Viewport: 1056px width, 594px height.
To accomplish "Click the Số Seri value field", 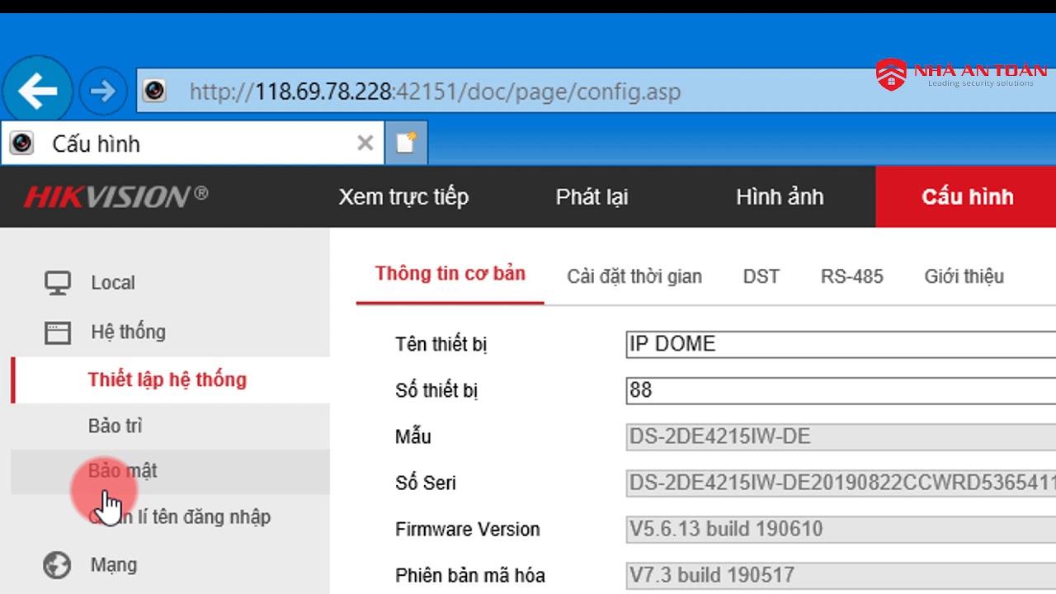I will click(x=841, y=483).
